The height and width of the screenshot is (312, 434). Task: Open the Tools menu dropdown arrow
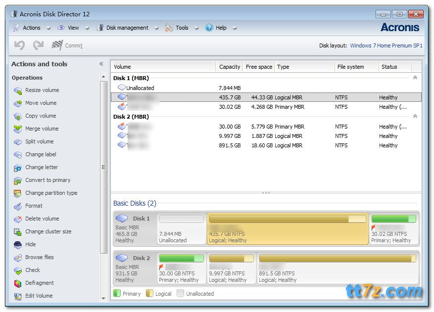click(x=195, y=28)
